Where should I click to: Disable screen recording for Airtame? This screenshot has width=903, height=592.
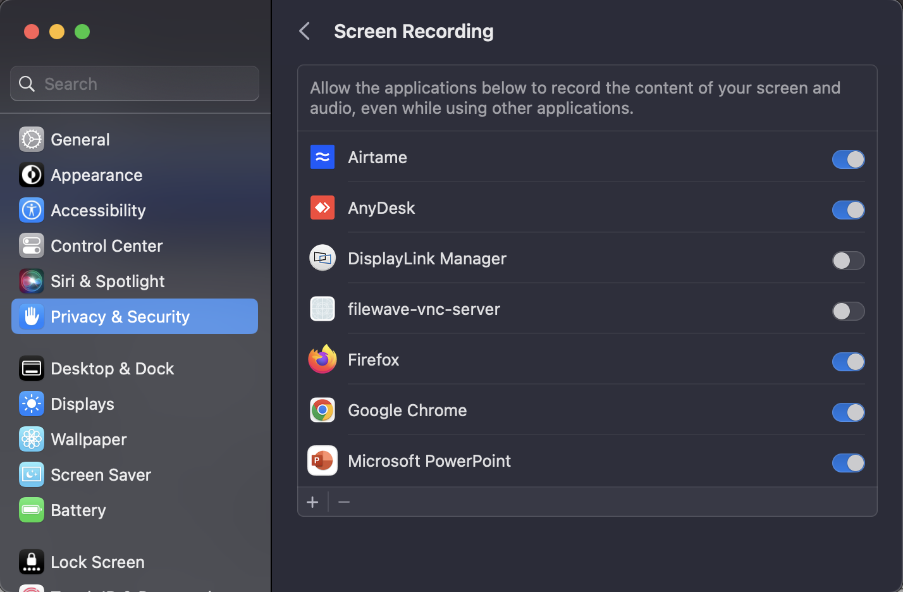pyautogui.click(x=848, y=159)
